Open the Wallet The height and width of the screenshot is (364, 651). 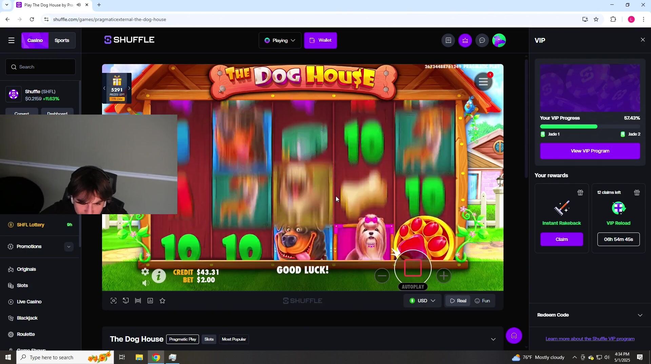[320, 40]
